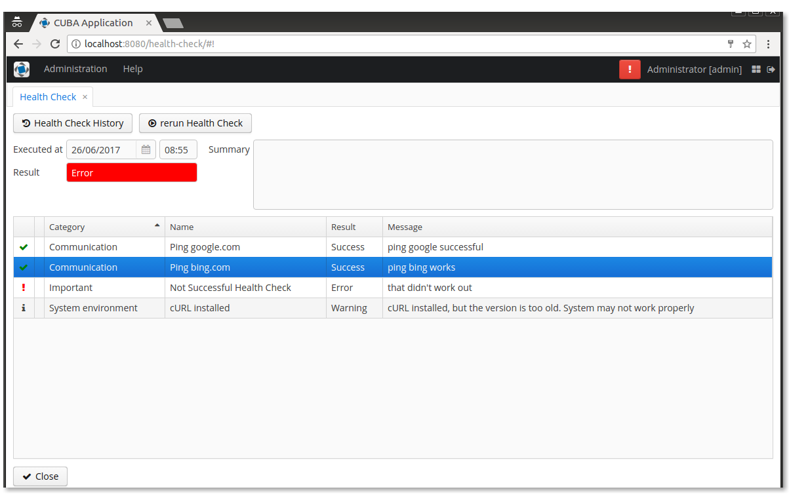Image resolution: width=789 pixels, height=502 pixels.
Task: Click the Health Check History button
Action: [73, 123]
